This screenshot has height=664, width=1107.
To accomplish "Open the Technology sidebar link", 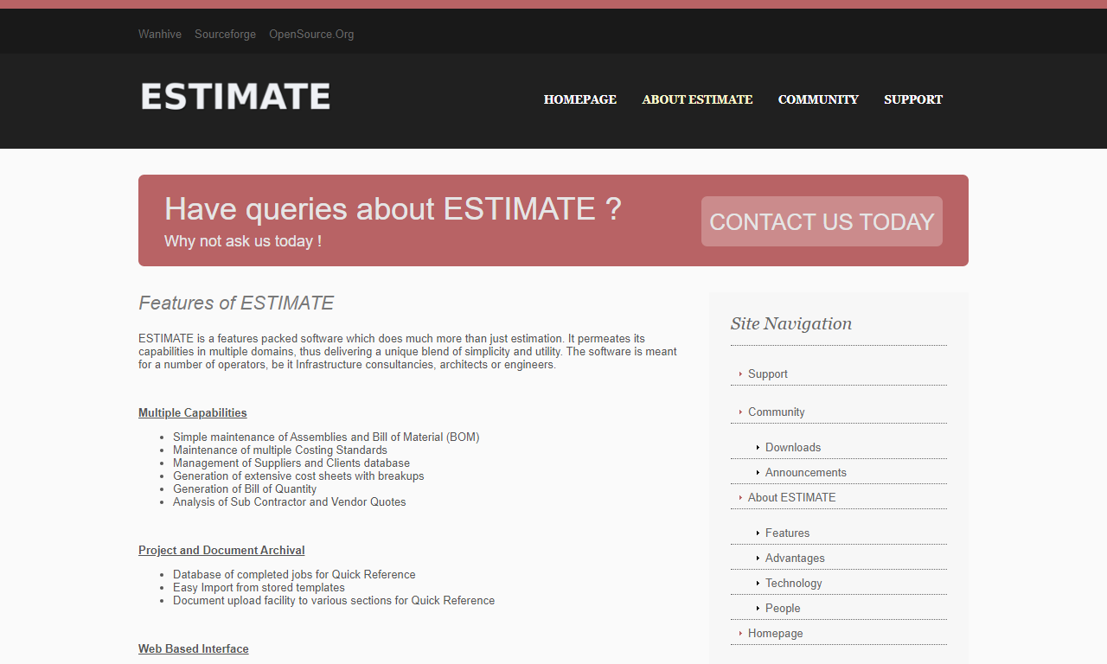I will point(794,584).
